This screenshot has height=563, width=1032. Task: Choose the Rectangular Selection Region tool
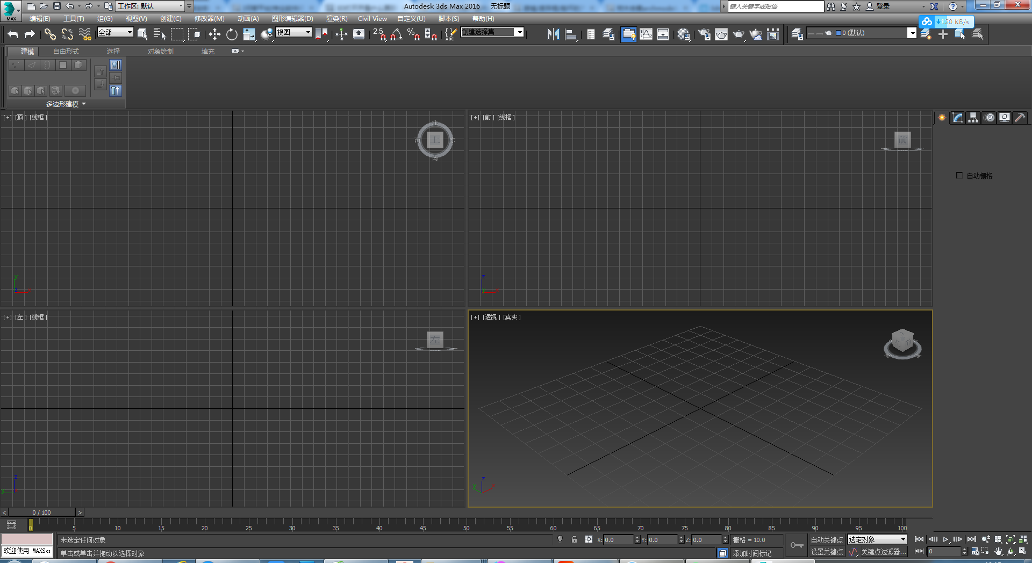point(177,34)
